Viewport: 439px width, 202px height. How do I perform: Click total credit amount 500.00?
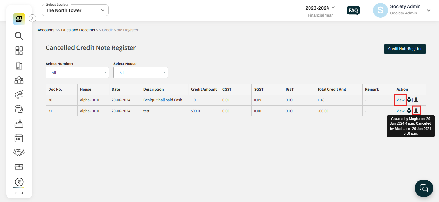pyautogui.click(x=323, y=111)
